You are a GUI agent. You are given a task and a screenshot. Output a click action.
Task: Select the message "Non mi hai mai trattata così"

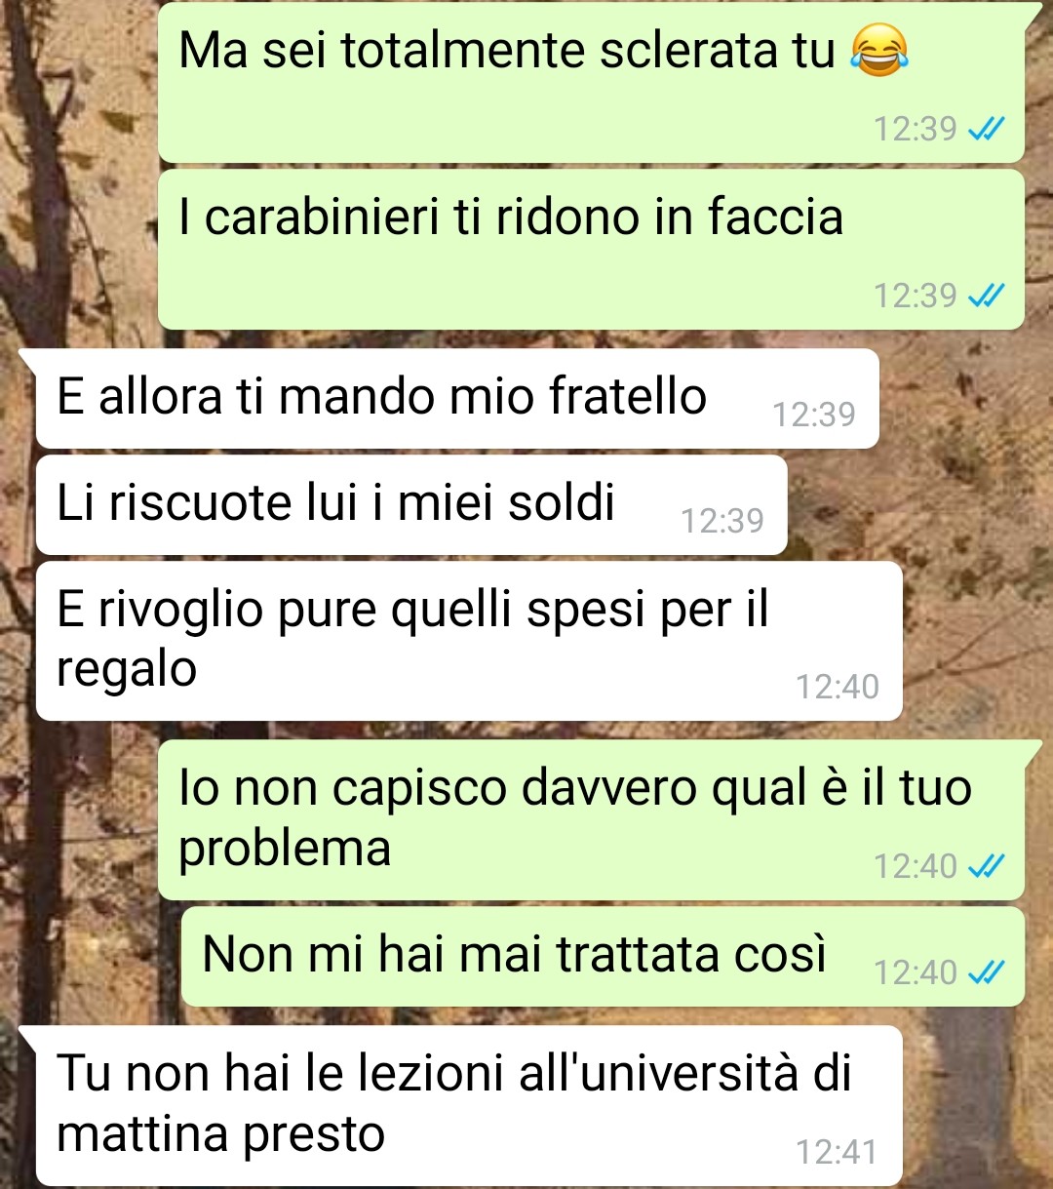(603, 957)
